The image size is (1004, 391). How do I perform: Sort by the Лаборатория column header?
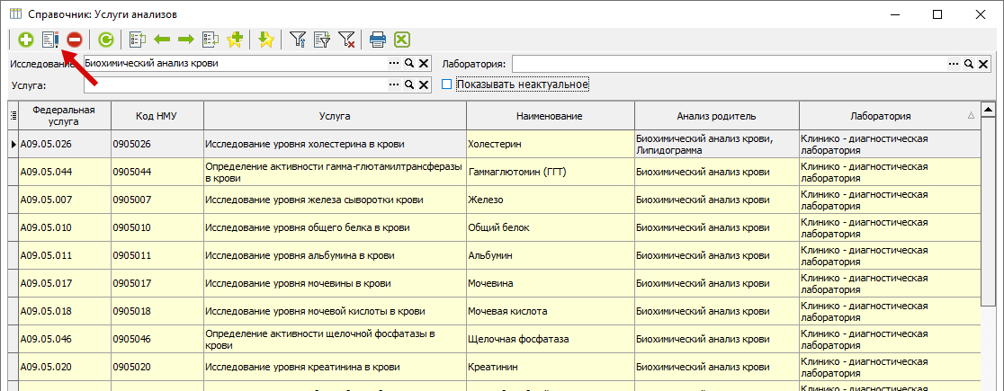(880, 116)
